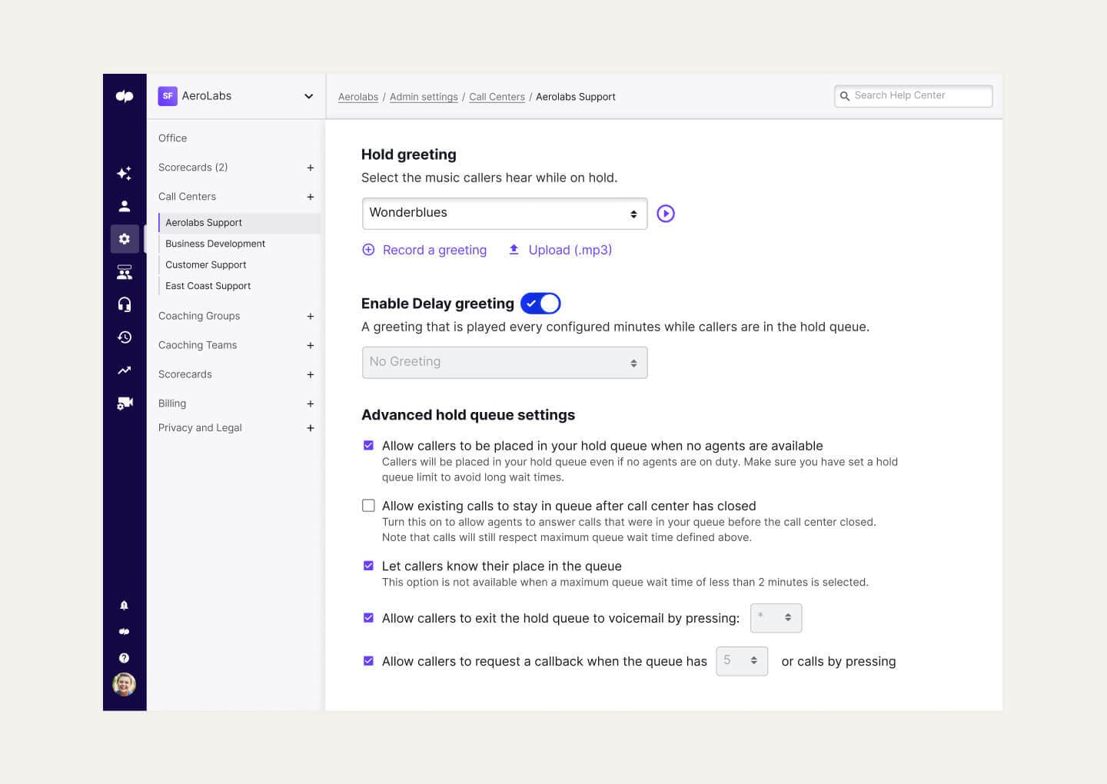Open the headset icon in sidebar
This screenshot has width=1107, height=784.
pyautogui.click(x=124, y=304)
